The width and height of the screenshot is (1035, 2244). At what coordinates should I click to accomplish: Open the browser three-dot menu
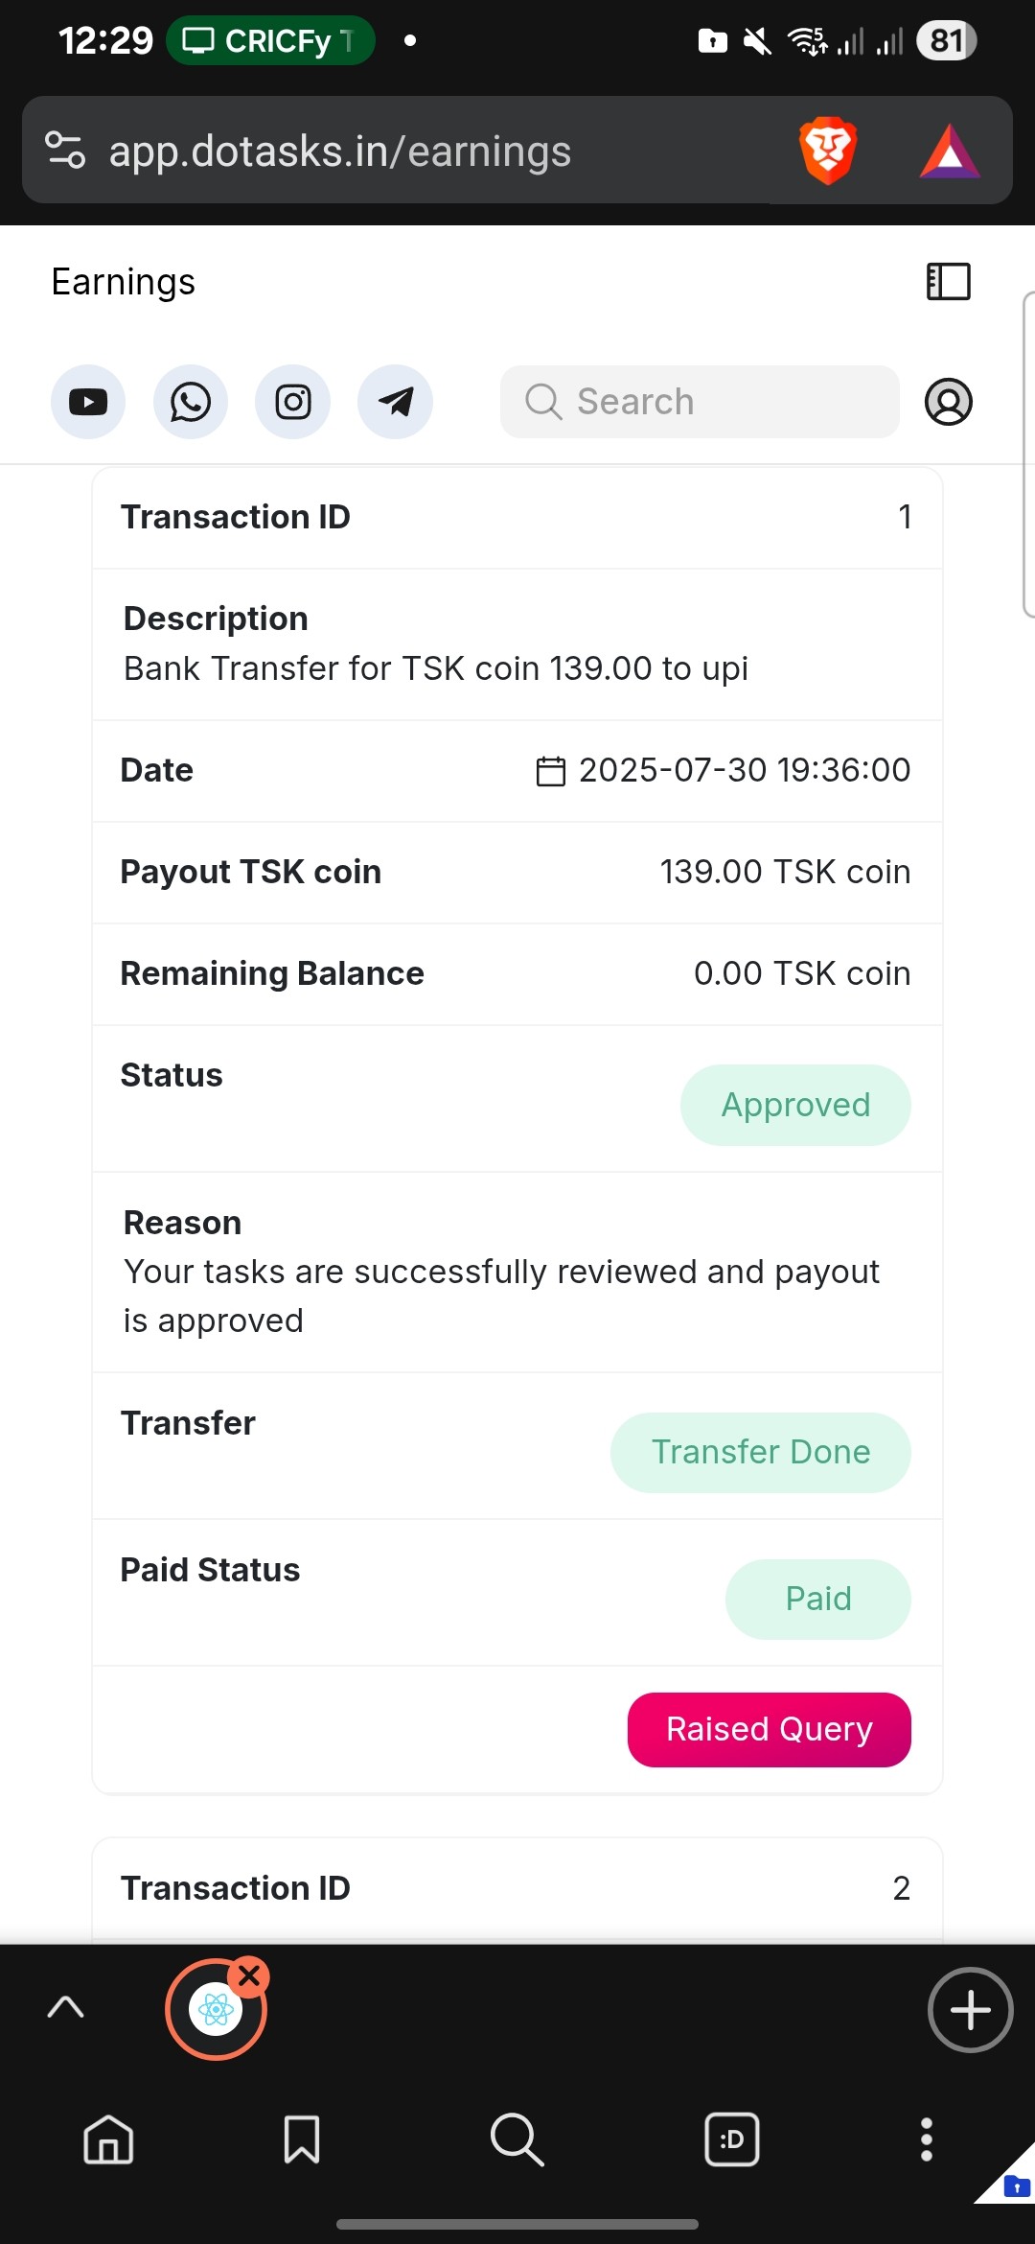926,2139
